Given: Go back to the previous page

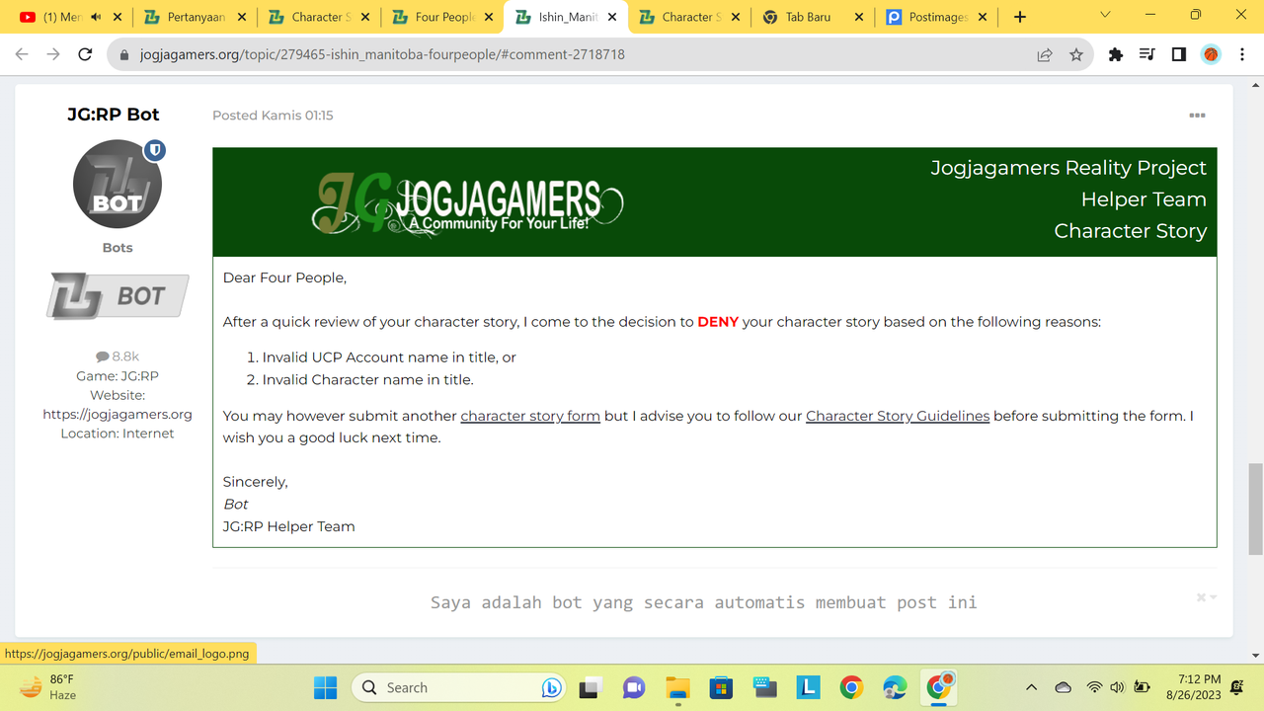Looking at the screenshot, I should point(22,54).
